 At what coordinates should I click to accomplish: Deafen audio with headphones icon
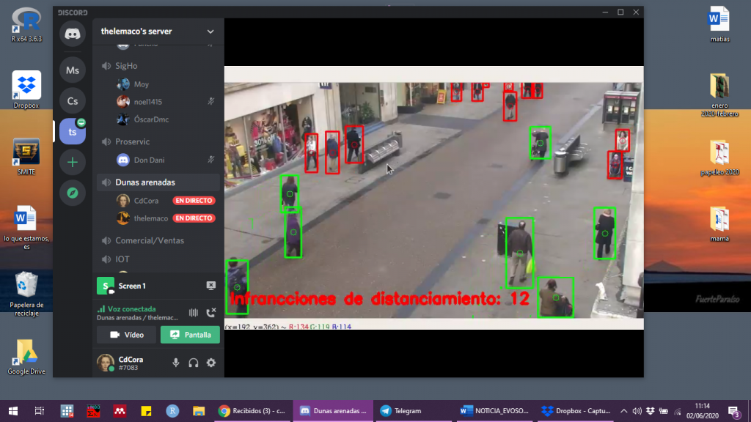194,362
